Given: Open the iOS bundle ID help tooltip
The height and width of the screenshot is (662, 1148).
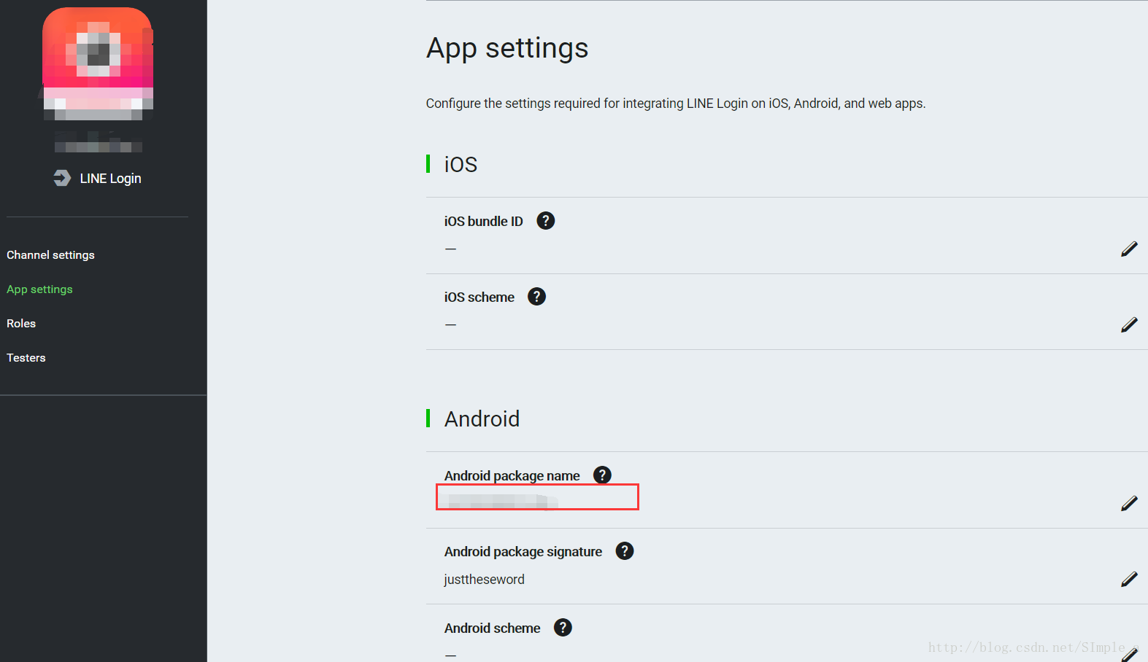Looking at the screenshot, I should (x=546, y=221).
